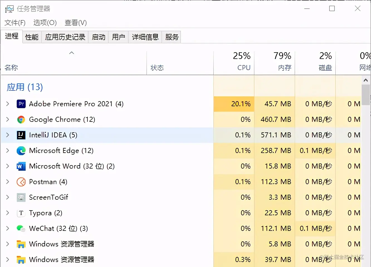
Task: Click the 15.8 MB memory value for Word
Action: pos(278,166)
